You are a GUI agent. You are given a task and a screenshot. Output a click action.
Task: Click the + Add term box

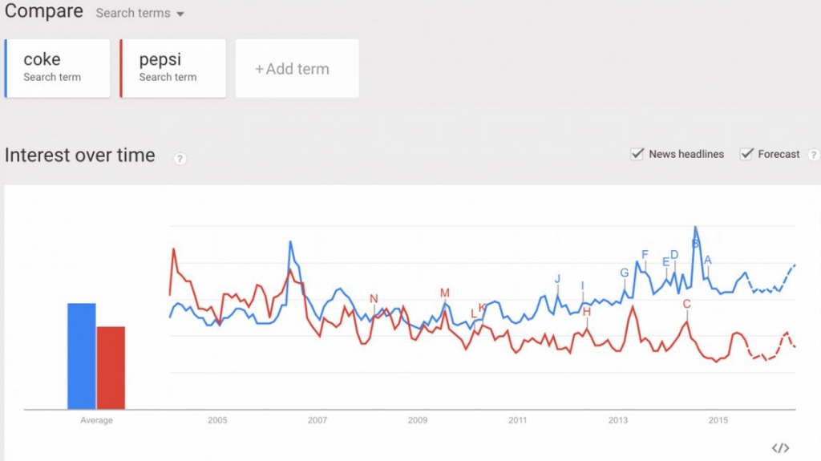tap(297, 68)
